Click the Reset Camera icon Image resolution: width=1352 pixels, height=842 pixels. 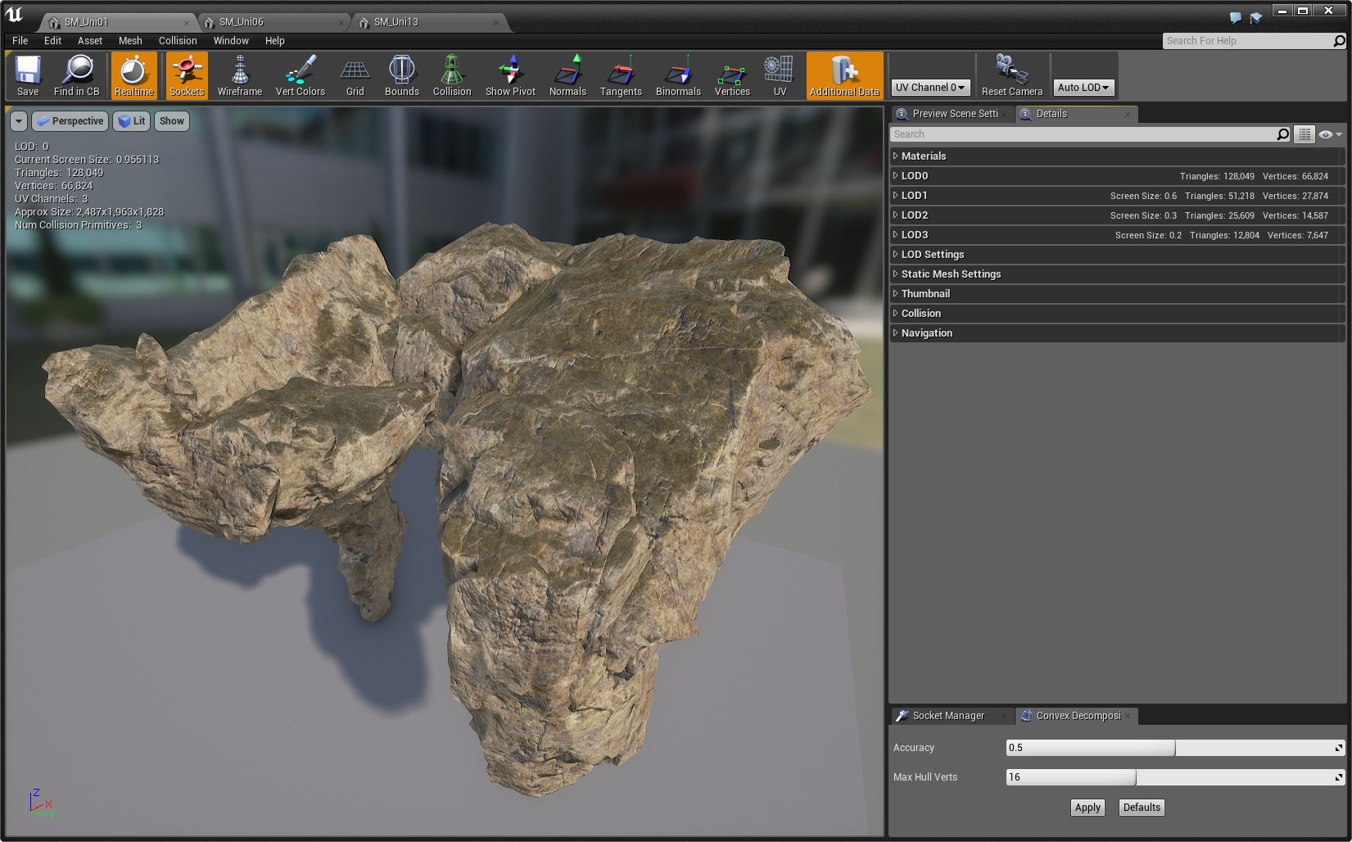[1011, 75]
